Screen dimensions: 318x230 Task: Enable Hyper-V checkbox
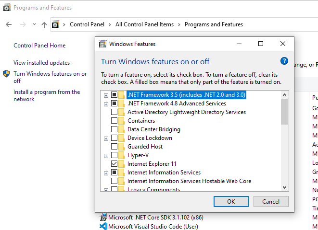114,155
